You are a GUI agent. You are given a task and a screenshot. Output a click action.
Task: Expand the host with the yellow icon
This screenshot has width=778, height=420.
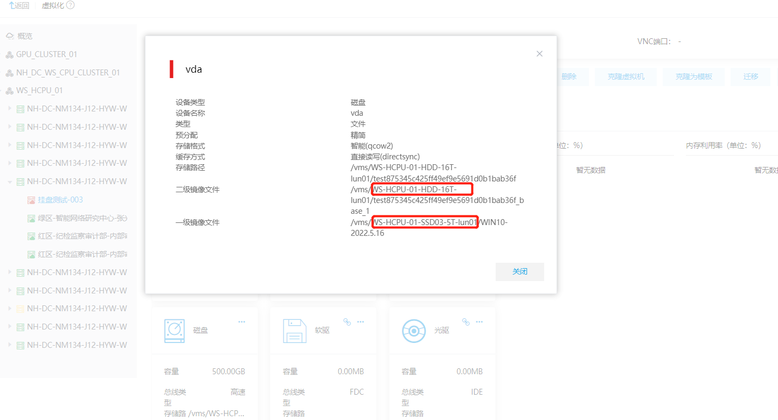[10, 309]
